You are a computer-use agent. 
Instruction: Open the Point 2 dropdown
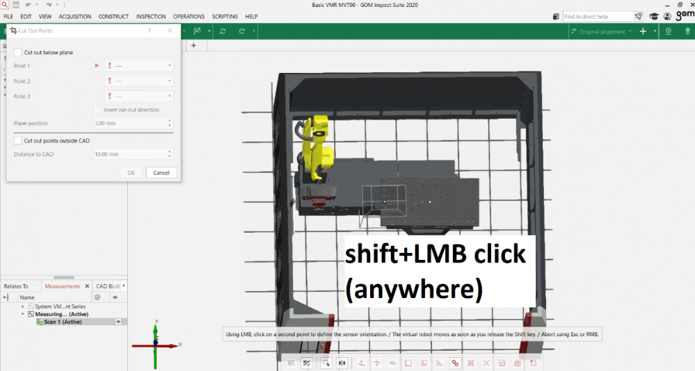click(138, 81)
